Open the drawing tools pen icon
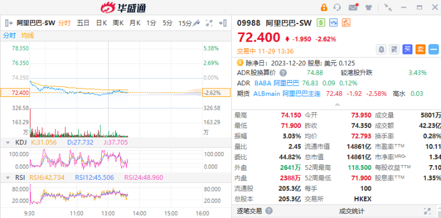Screen dimensions: 441x218 point(196,23)
